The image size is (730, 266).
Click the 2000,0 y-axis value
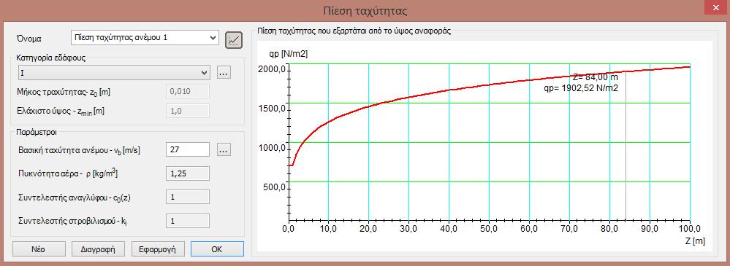(x=271, y=70)
